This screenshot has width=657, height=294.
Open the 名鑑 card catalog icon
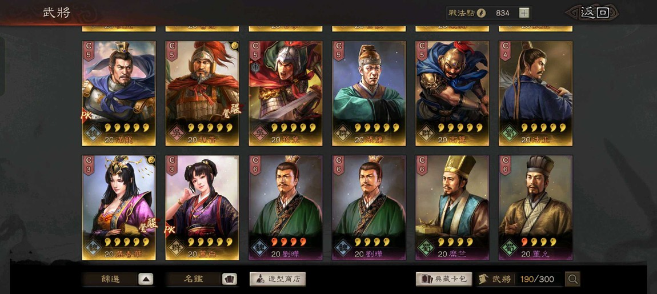(x=229, y=279)
